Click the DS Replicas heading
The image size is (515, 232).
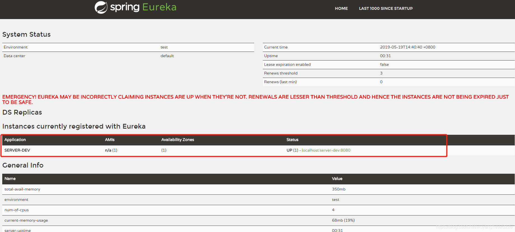click(22, 112)
